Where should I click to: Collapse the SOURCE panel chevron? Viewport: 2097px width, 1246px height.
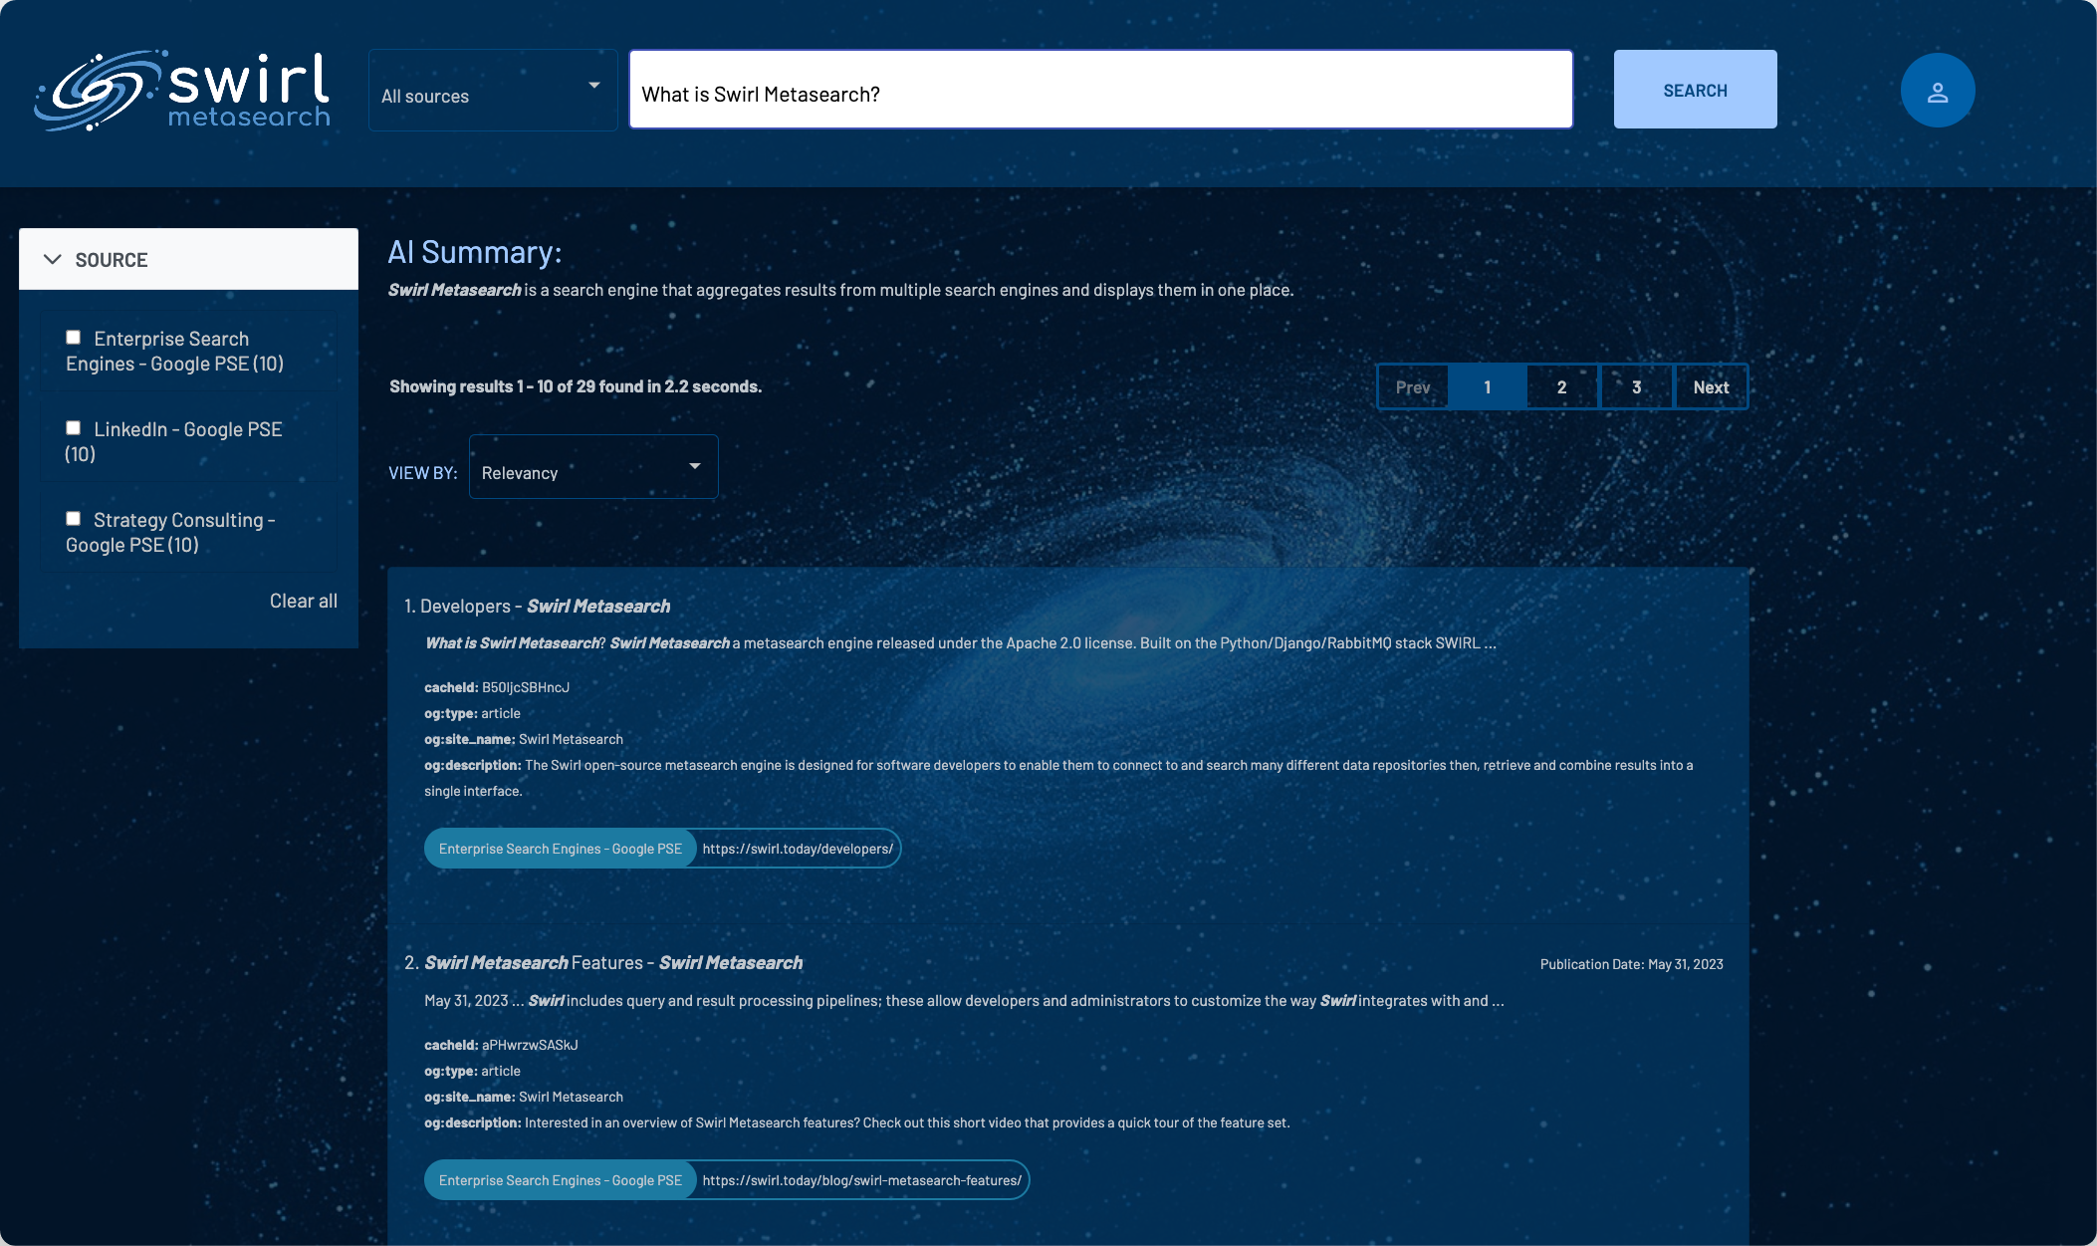click(53, 259)
